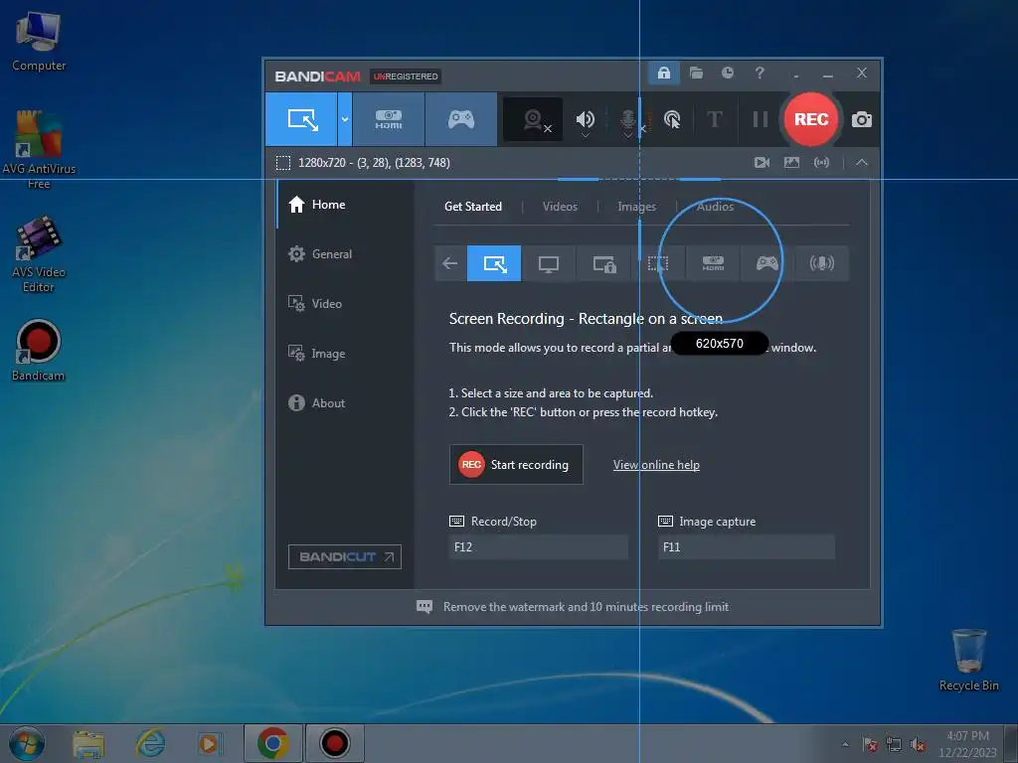Select the AVG AntiVirus Free desktop icon
The height and width of the screenshot is (763, 1018).
[39, 151]
